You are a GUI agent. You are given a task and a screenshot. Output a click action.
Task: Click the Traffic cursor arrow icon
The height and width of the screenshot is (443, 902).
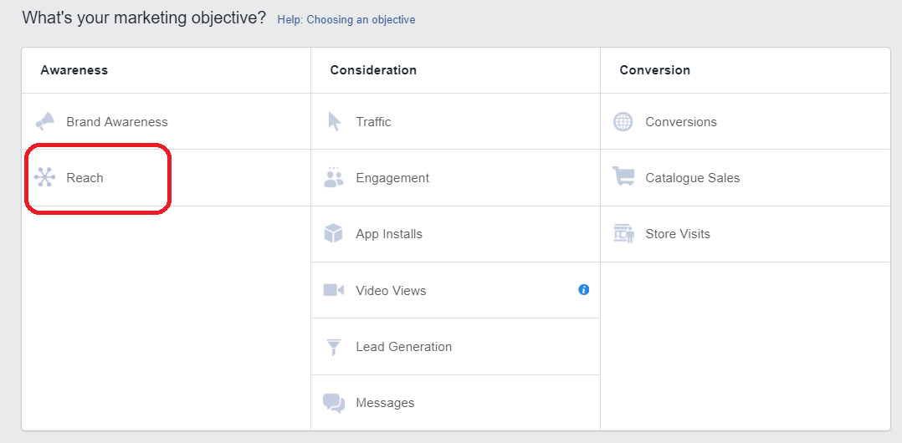tap(335, 121)
